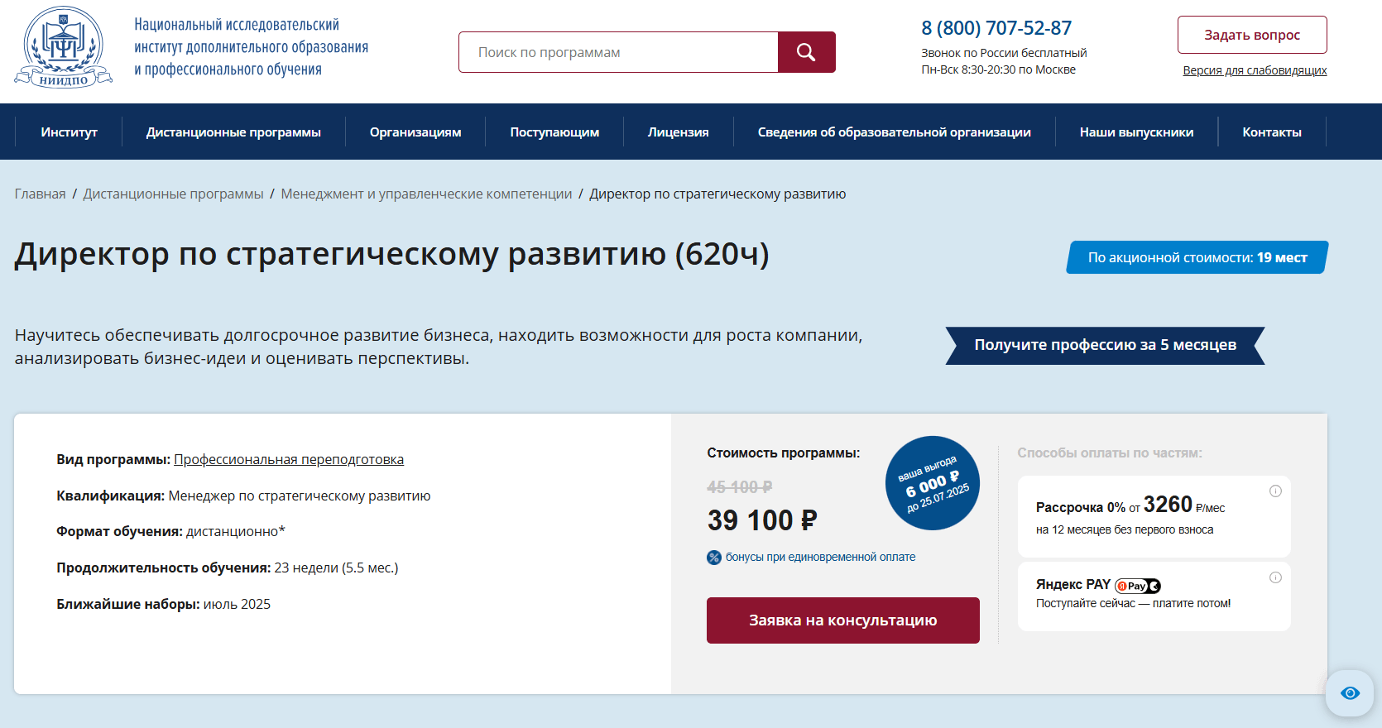Screen dimensions: 1382x728
Task: Click the info icon on the Яндекс PAY card
Action: [x=1275, y=577]
